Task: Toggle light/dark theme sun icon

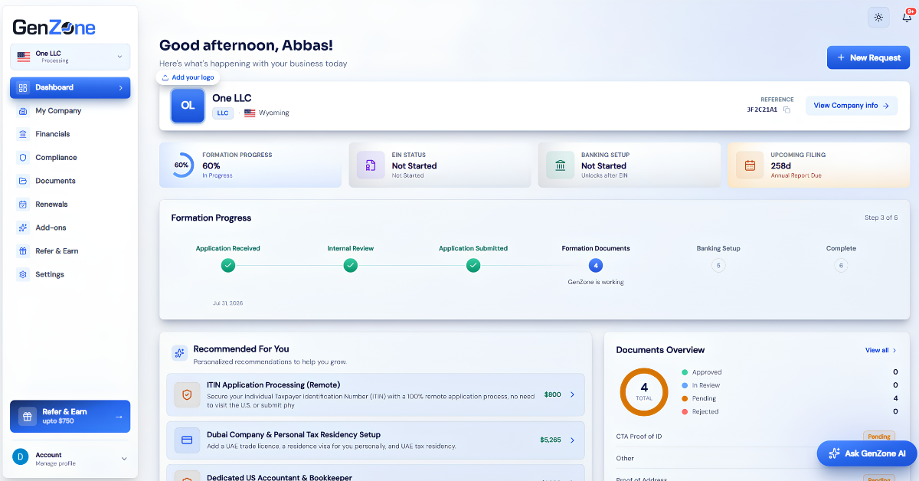Action: click(x=878, y=17)
